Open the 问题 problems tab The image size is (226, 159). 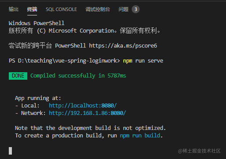123,9
